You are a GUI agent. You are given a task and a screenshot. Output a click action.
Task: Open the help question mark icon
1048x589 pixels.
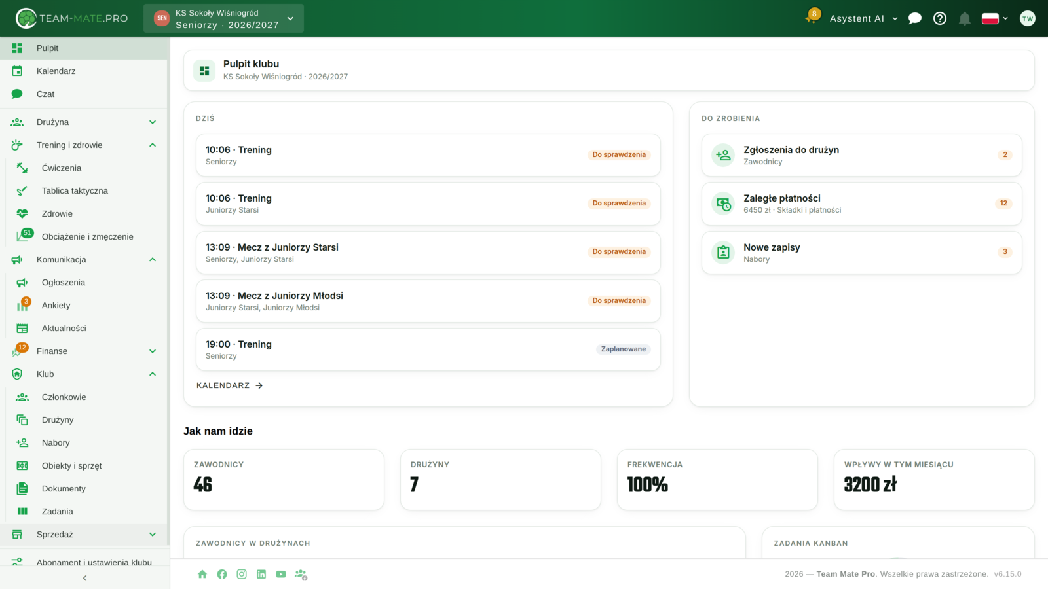tap(940, 18)
